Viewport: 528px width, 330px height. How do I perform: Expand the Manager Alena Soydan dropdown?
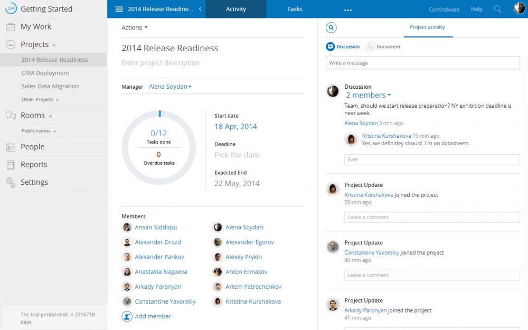pos(170,87)
